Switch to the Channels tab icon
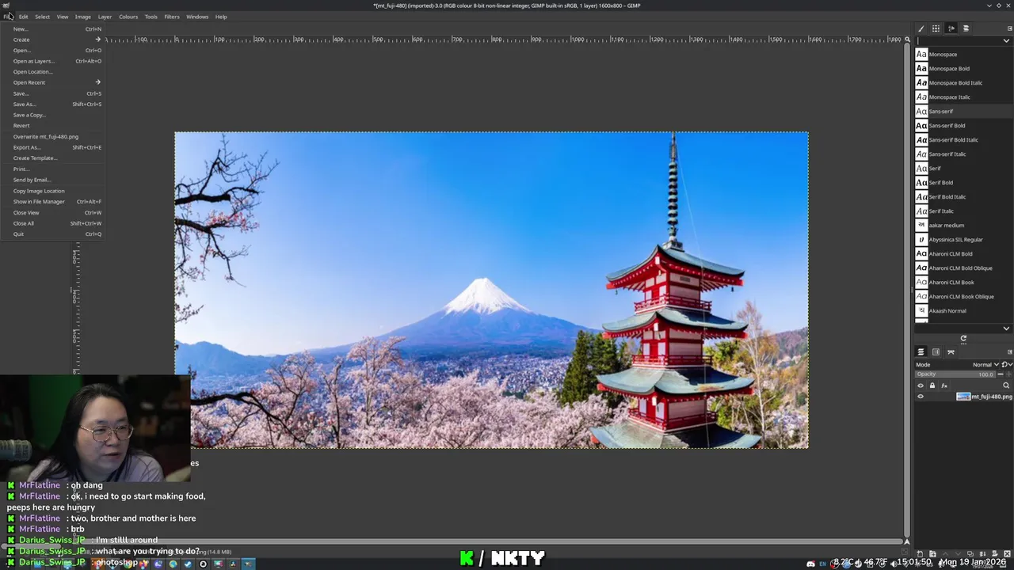1014x570 pixels. (x=936, y=352)
